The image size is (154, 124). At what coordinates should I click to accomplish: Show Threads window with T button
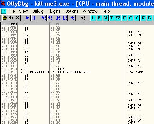pos(112,18)
